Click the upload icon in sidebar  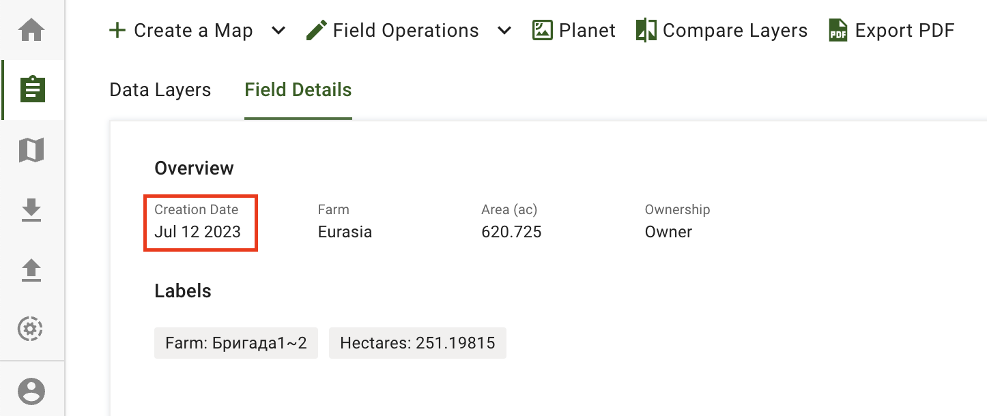click(31, 270)
